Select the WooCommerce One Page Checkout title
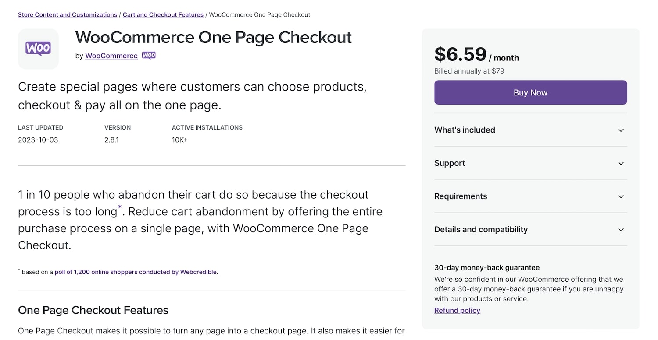 (214, 38)
